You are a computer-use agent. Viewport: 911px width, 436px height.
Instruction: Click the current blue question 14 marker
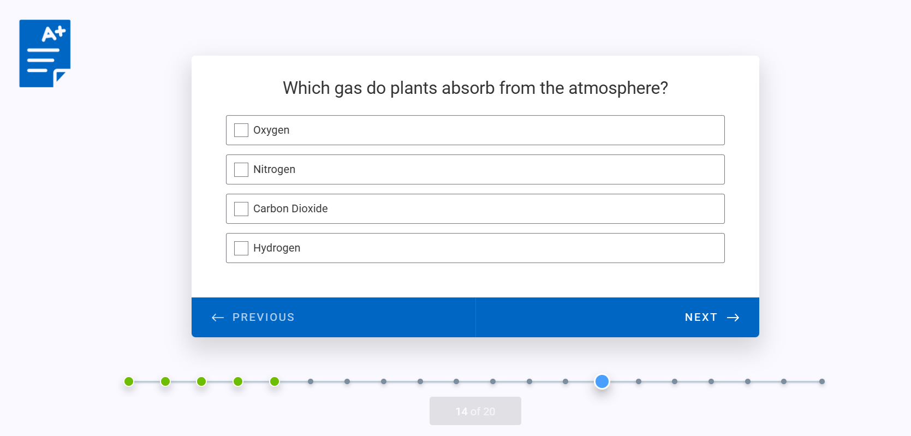(x=602, y=381)
